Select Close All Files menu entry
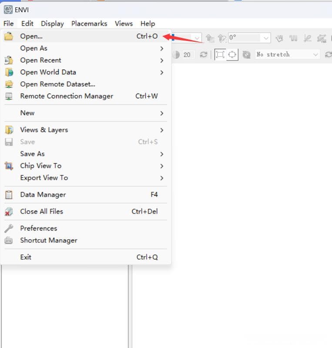 [85, 211]
